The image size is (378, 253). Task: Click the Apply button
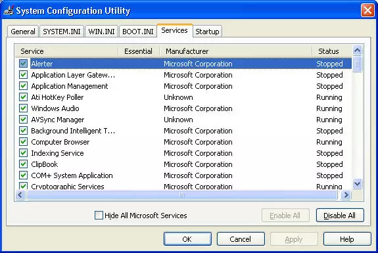click(x=294, y=239)
